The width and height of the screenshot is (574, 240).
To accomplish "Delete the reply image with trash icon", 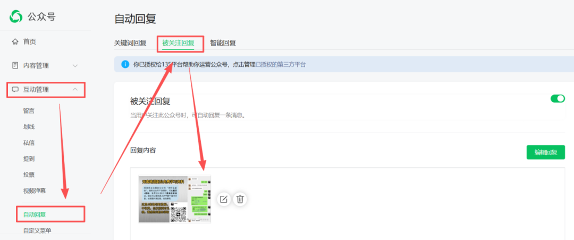I will (x=240, y=199).
